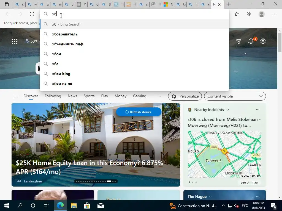The width and height of the screenshot is (282, 211).
Task: Open Windows taskbar search
Action: (20, 206)
